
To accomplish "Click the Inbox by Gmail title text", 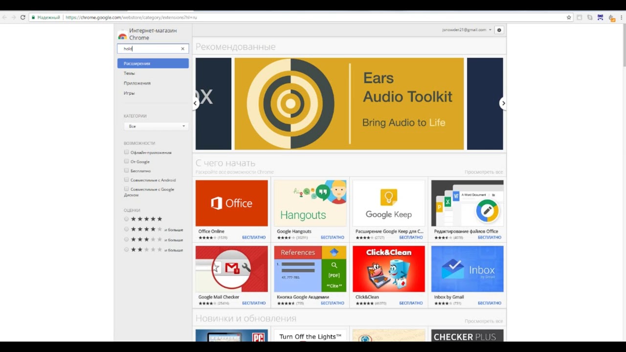I will click(449, 297).
